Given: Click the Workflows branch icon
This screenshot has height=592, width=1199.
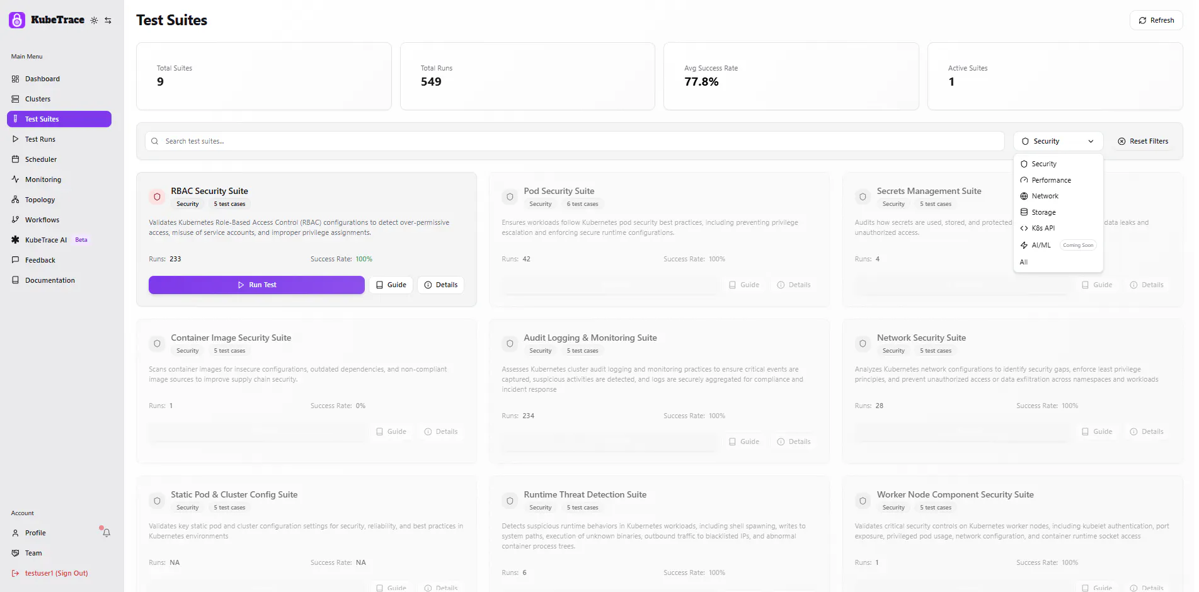Looking at the screenshot, I should coord(16,220).
